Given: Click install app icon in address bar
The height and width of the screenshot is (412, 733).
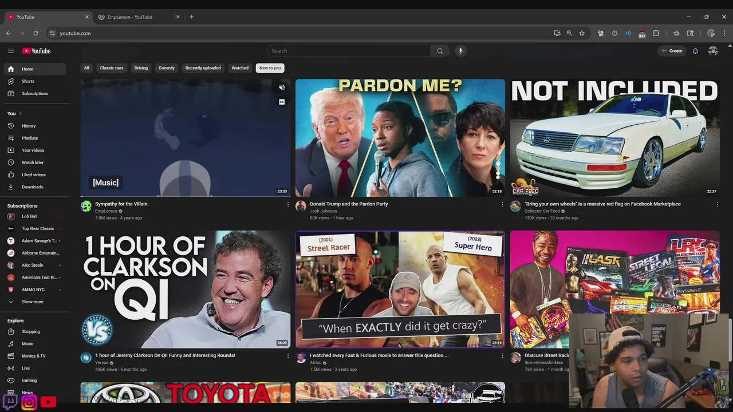Looking at the screenshot, I should point(557,33).
